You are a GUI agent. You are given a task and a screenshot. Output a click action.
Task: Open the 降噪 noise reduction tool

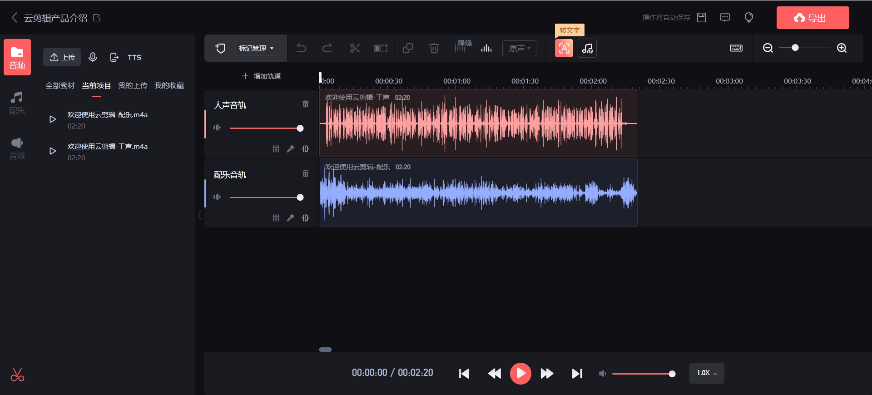(463, 47)
